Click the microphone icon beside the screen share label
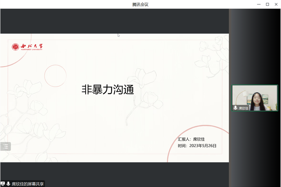The width and height of the screenshot is (281, 187). click(8, 184)
